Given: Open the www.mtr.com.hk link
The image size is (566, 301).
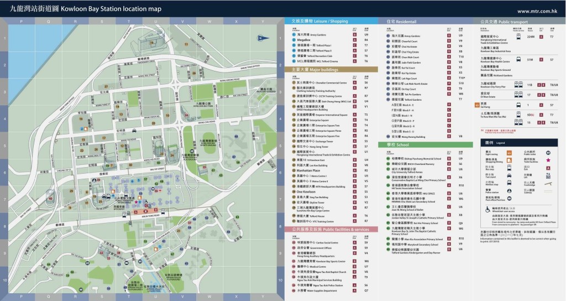Looking at the screenshot, I should [x=537, y=11].
